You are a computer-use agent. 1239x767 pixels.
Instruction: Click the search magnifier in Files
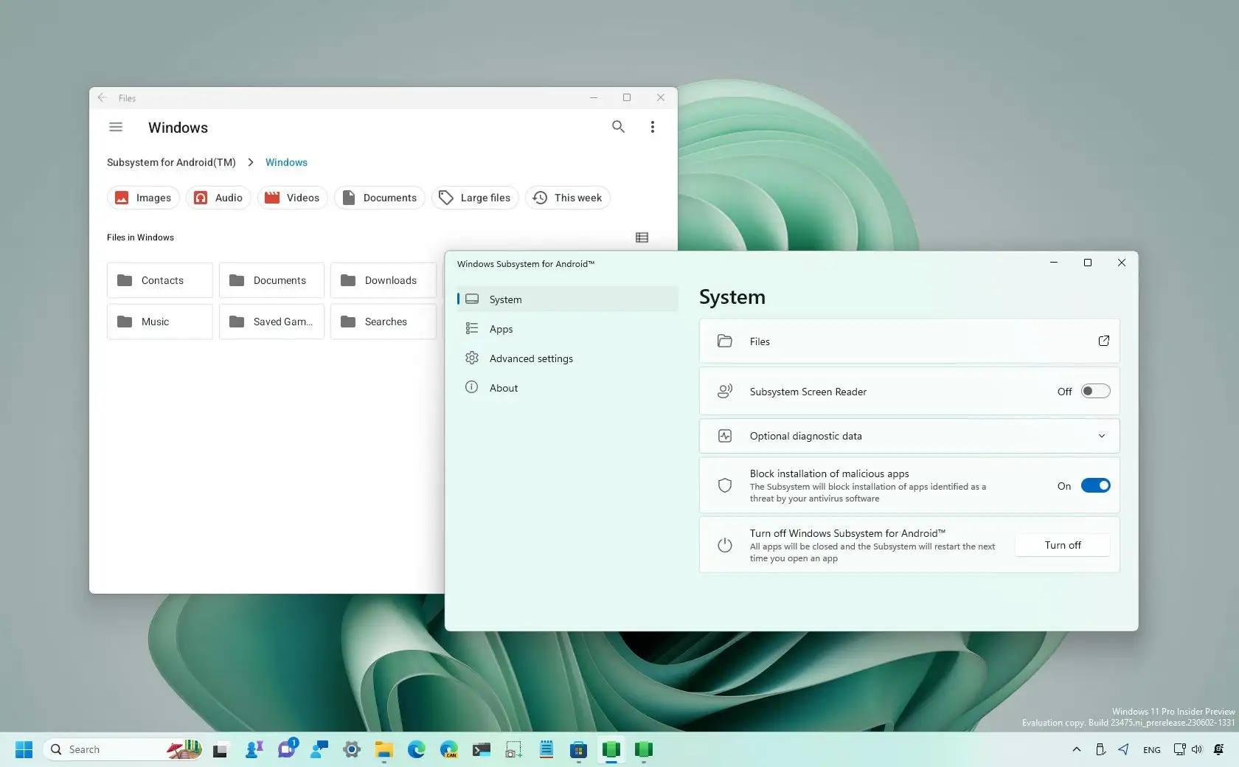point(618,127)
